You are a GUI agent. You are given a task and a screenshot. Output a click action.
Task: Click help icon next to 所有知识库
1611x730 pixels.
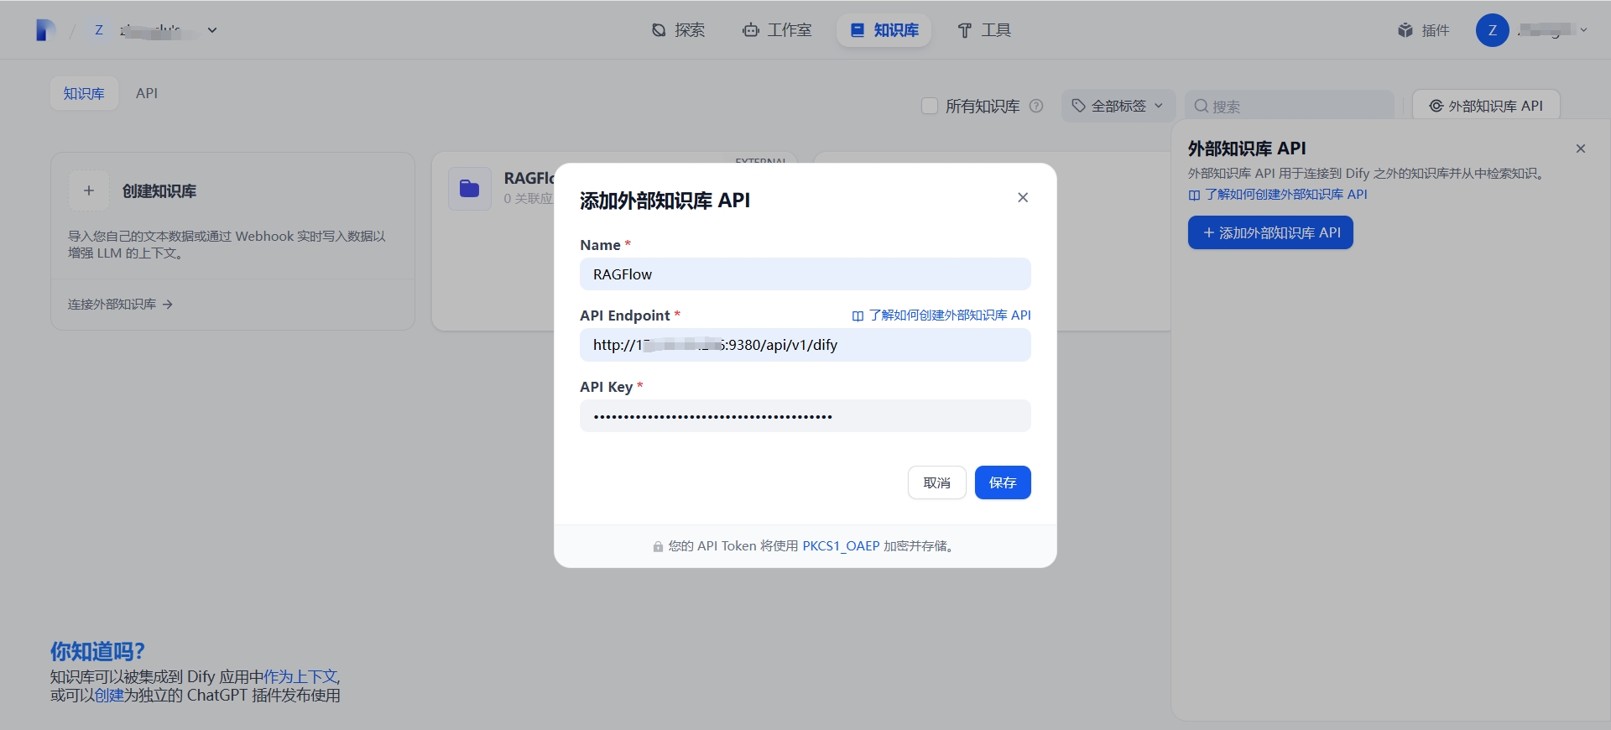coord(1036,106)
